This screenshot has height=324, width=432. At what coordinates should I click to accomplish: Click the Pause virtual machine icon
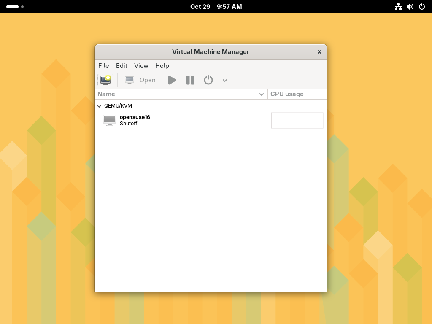[x=190, y=80]
